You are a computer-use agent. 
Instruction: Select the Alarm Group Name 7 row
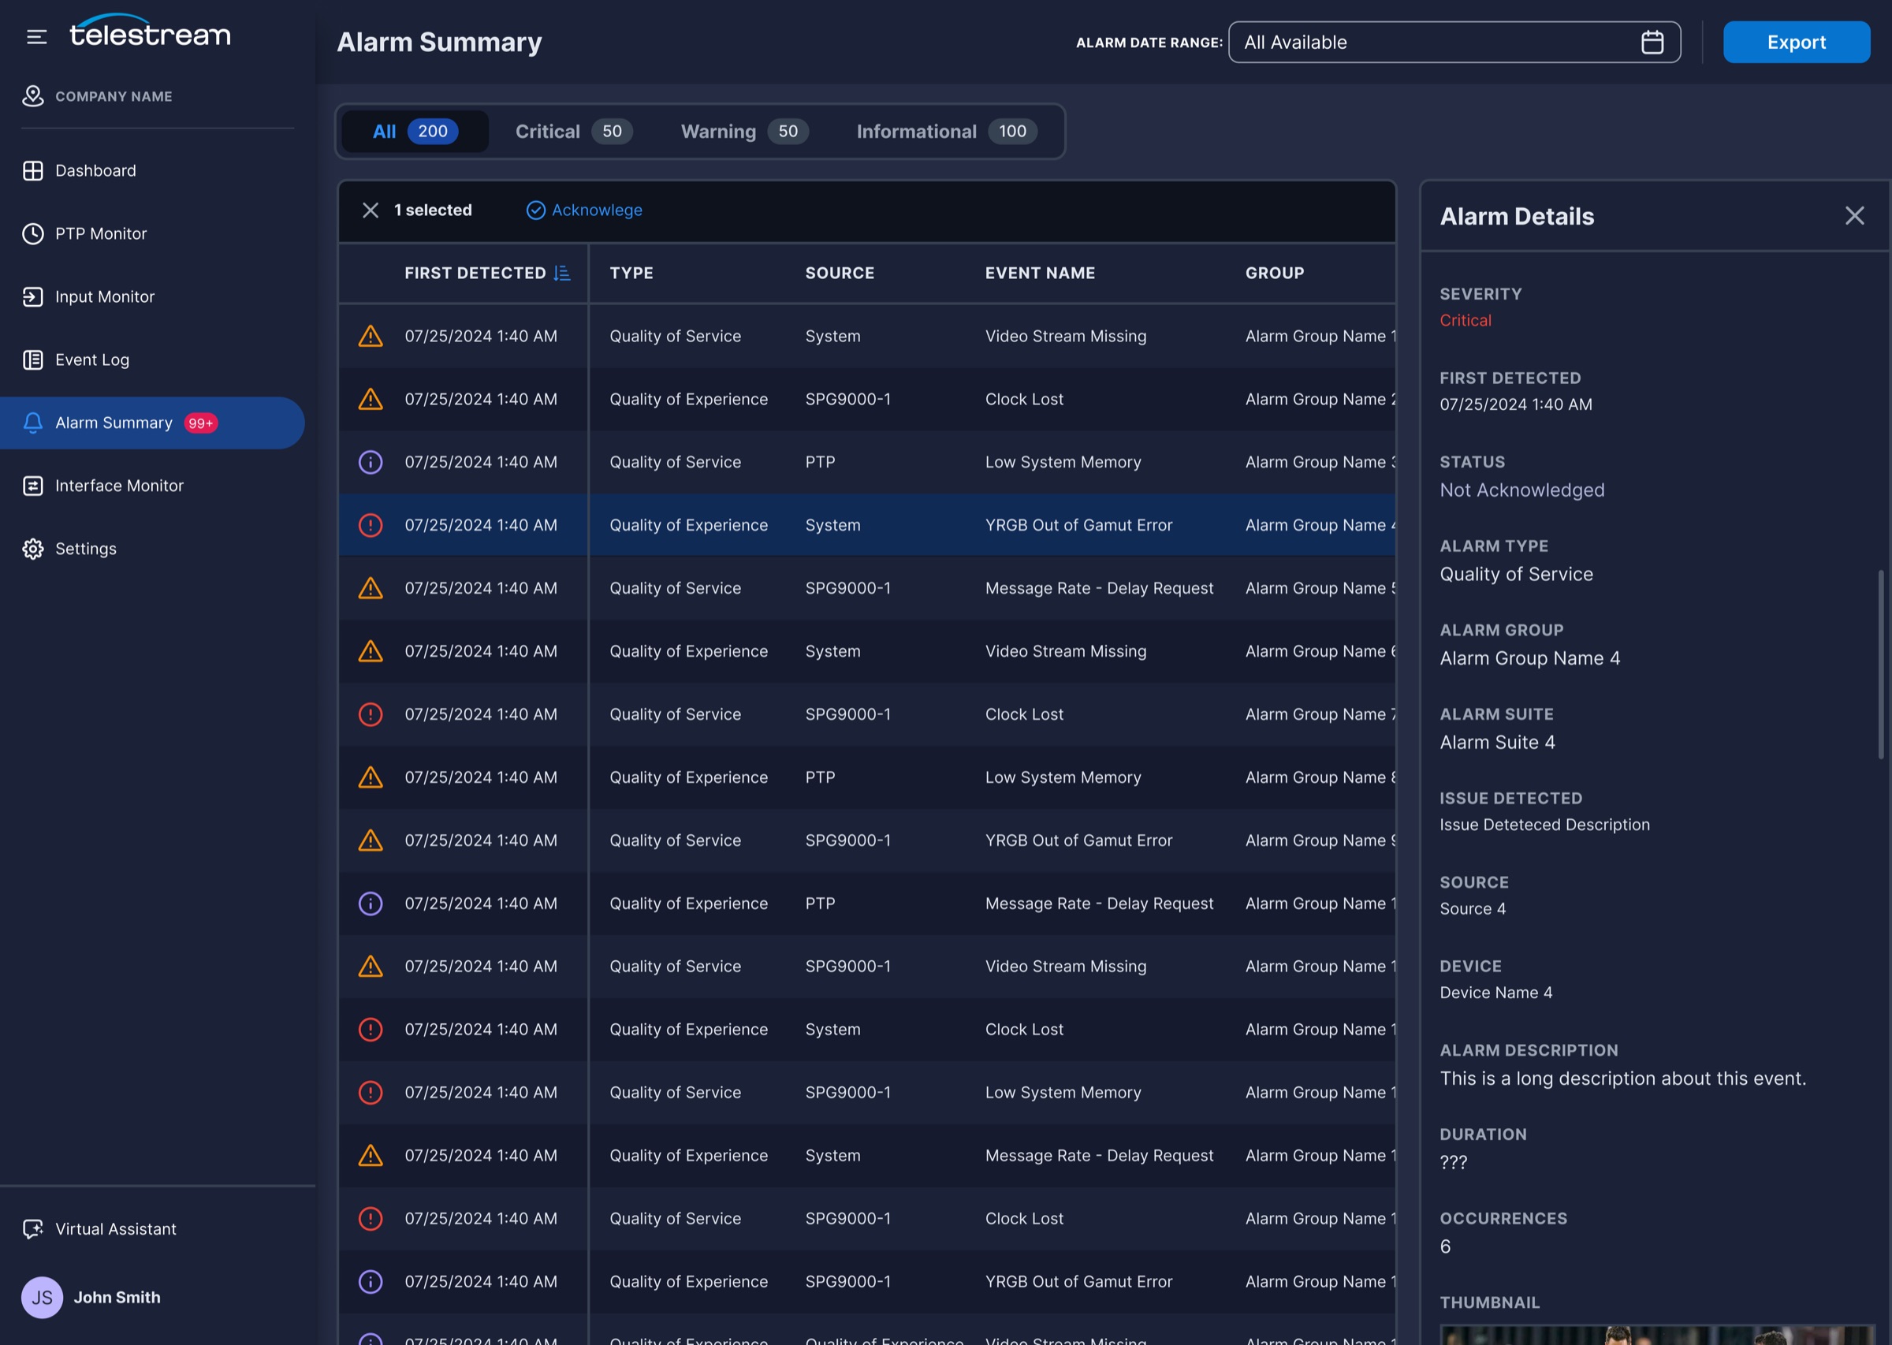coord(867,715)
